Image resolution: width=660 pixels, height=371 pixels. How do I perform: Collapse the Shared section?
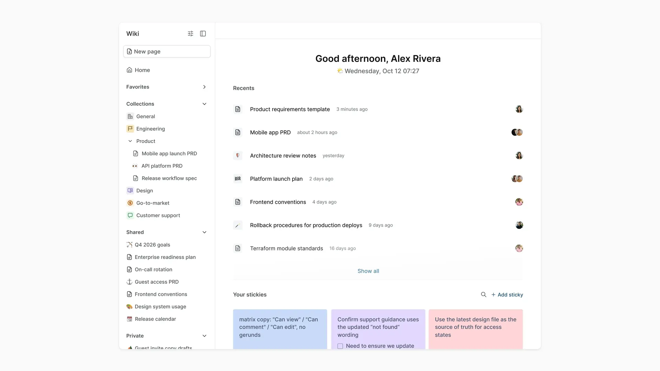[204, 232]
